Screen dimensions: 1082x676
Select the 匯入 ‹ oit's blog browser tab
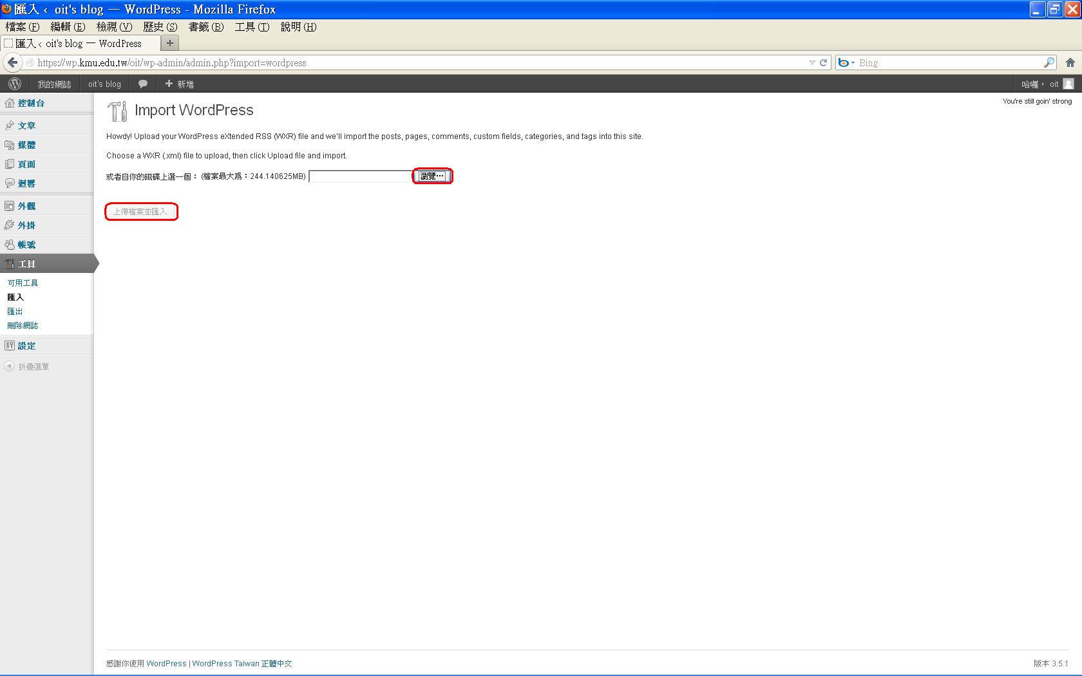click(80, 43)
